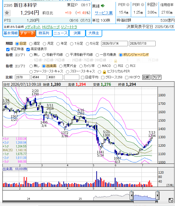Open the ニュース tab

pos(61,33)
